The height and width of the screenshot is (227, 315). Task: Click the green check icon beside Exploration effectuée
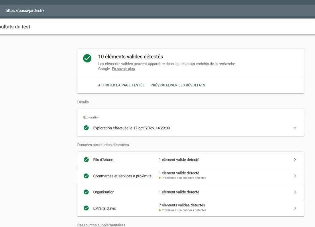coord(86,128)
